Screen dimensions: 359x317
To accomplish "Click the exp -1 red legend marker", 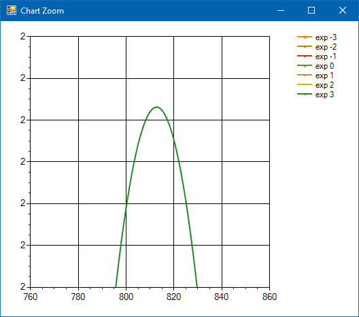I will click(305, 56).
